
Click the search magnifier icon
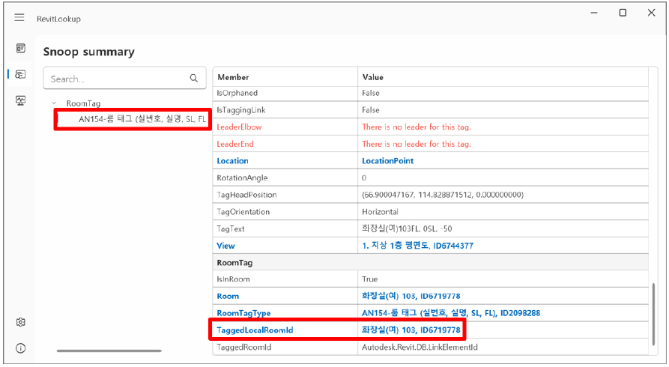pos(194,78)
